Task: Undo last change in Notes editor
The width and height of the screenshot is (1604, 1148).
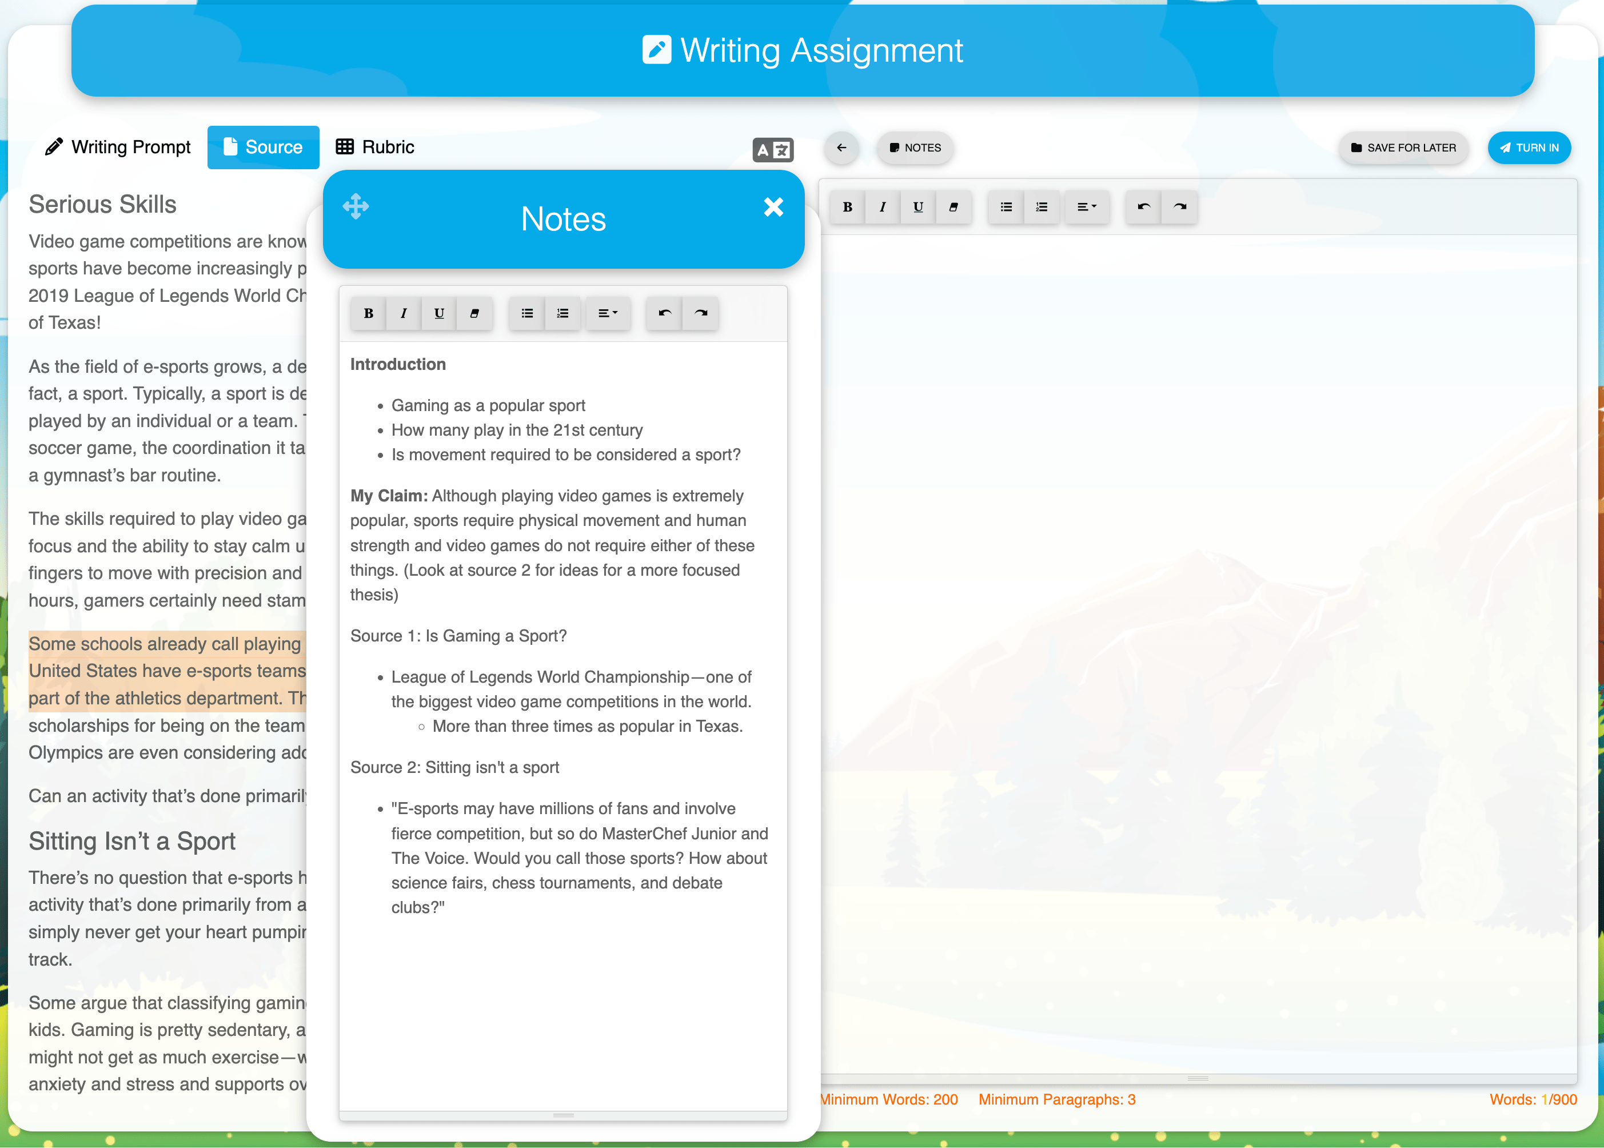Action: click(x=664, y=313)
